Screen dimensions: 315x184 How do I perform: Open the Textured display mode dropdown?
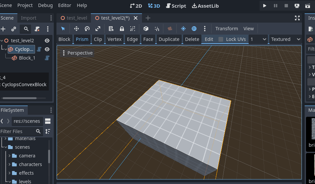click(x=286, y=39)
